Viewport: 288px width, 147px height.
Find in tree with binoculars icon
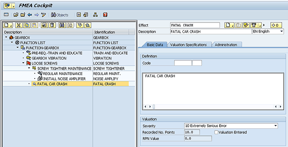[x=62, y=25]
